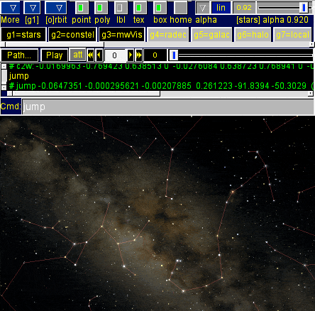Click the frame number field

click(115, 55)
